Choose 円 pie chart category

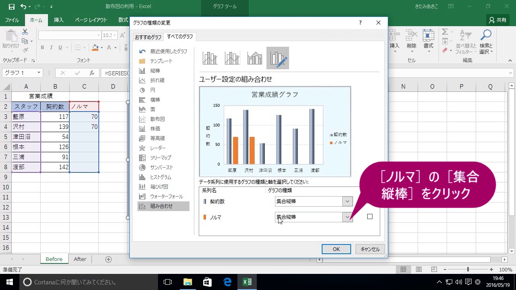(163, 90)
